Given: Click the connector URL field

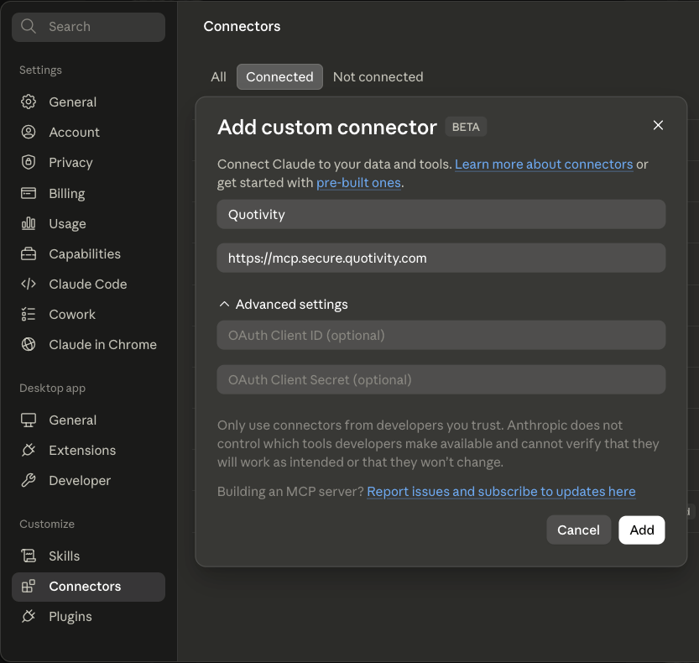Looking at the screenshot, I should (441, 258).
